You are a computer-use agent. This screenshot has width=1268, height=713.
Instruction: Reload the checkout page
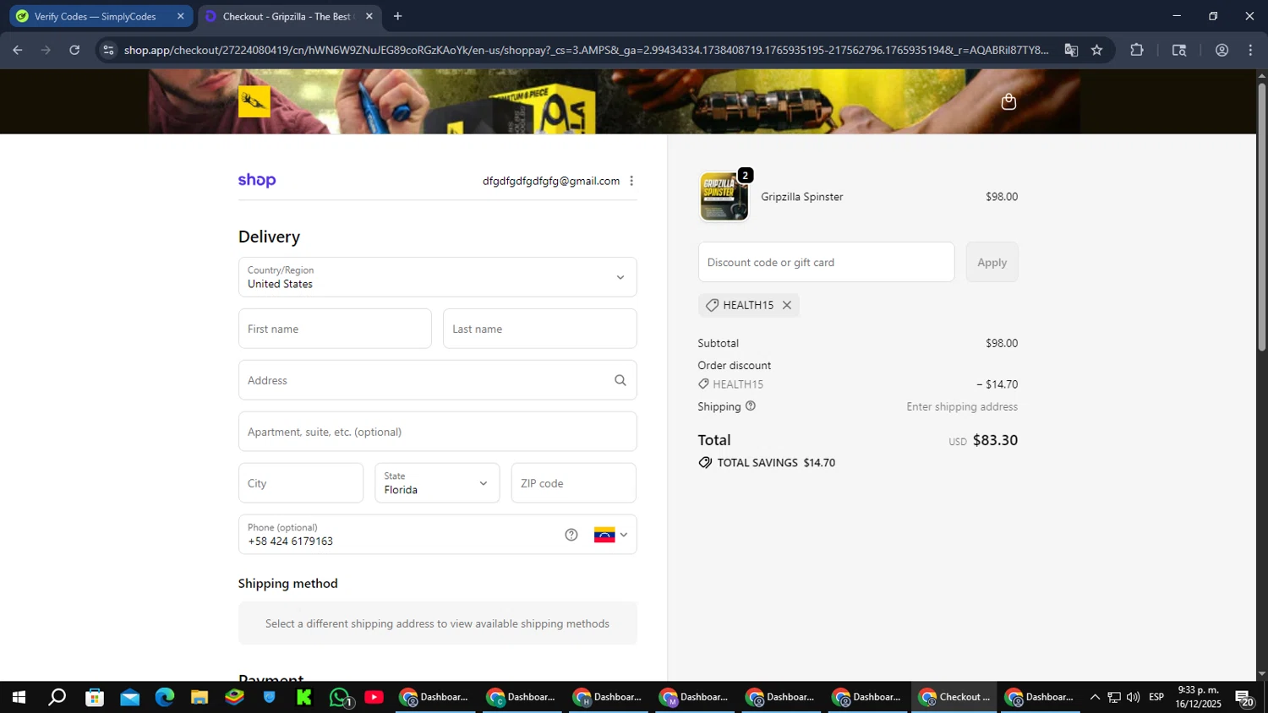(x=74, y=50)
